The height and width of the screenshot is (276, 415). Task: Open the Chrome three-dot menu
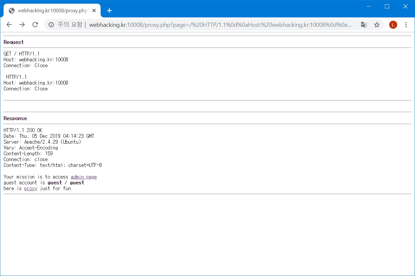pyautogui.click(x=406, y=25)
